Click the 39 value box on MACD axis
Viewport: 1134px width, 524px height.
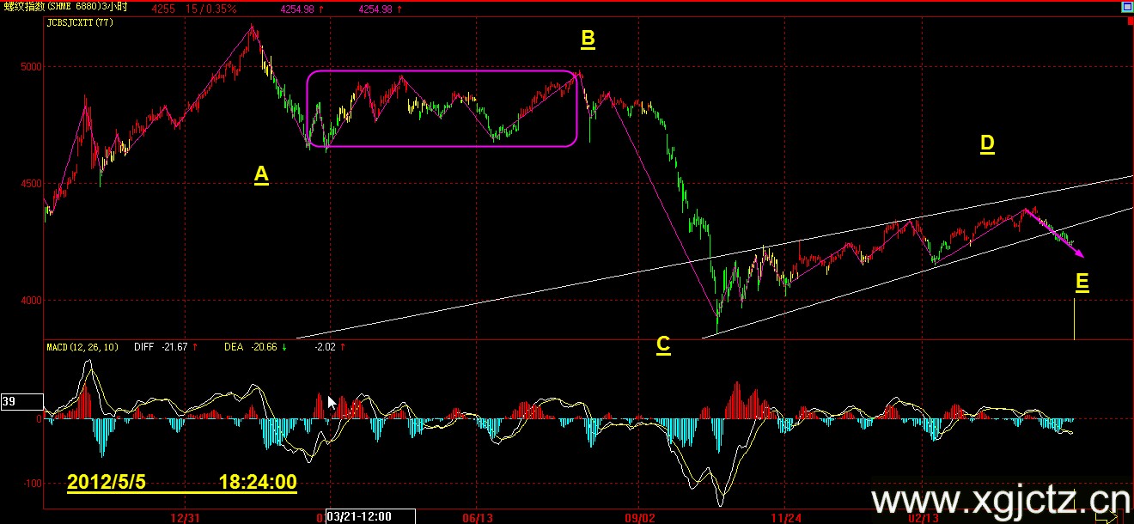pos(21,401)
